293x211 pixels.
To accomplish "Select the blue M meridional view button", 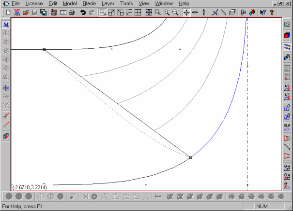I will pos(6,25).
